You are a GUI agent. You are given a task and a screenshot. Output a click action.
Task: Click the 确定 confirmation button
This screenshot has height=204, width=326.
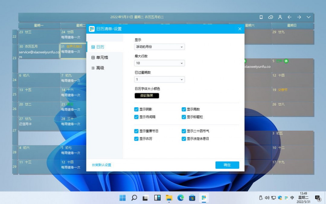227,165
